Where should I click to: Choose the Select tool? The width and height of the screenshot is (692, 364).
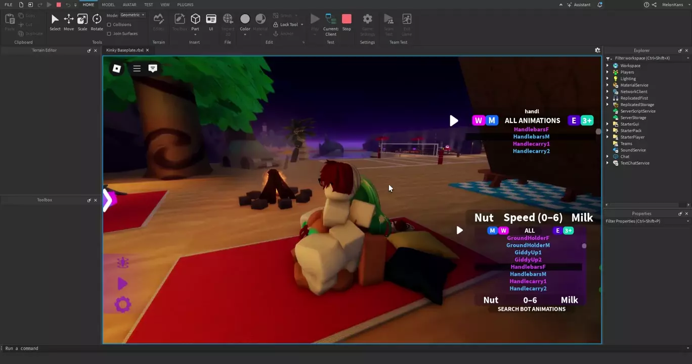pyautogui.click(x=55, y=22)
